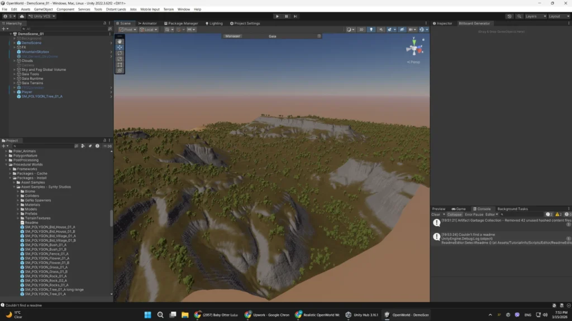Open Unity Hub from the taskbar
Image resolution: width=572 pixels, height=321 pixels.
pos(362,315)
